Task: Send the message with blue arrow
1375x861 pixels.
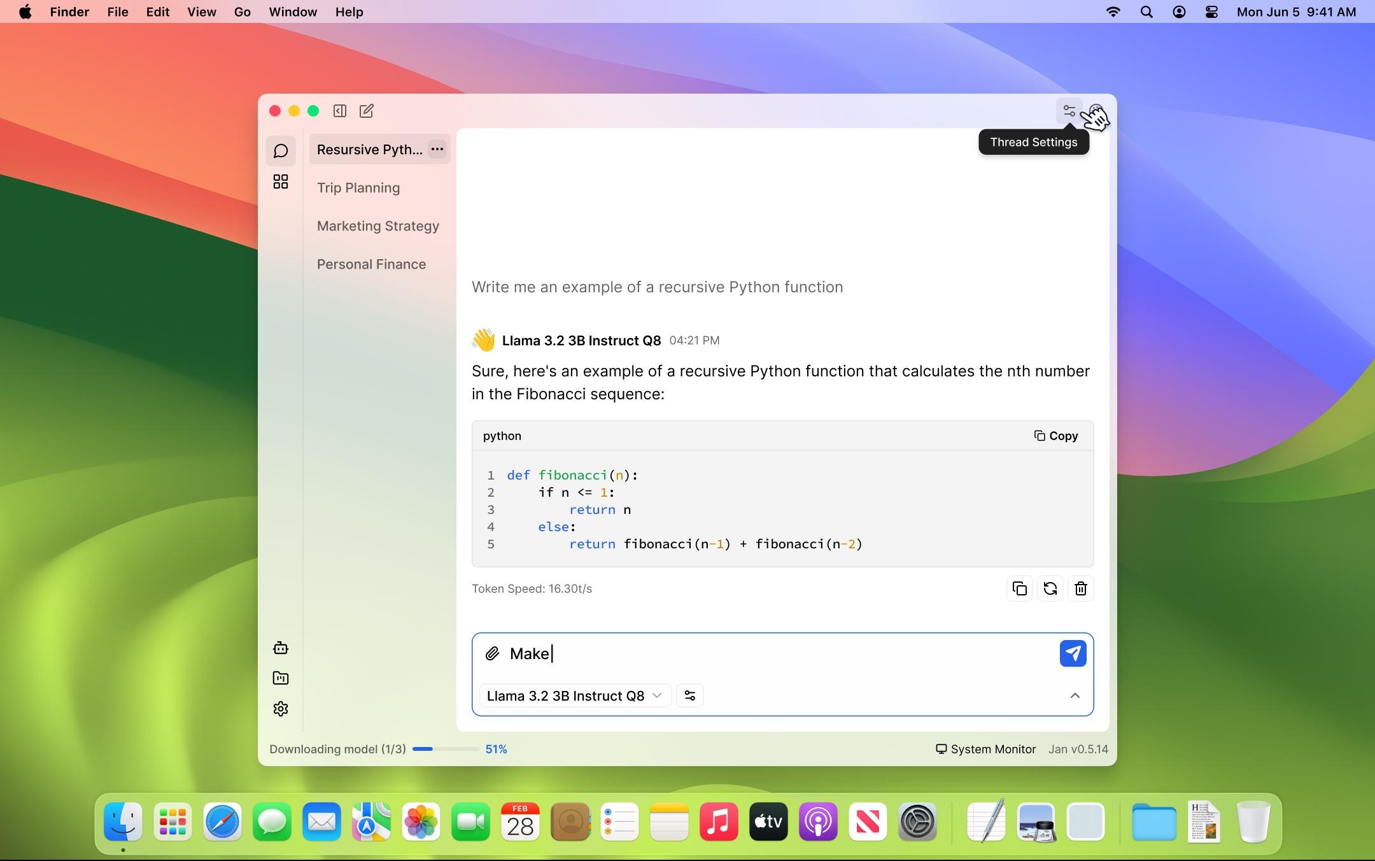Action: click(x=1073, y=653)
